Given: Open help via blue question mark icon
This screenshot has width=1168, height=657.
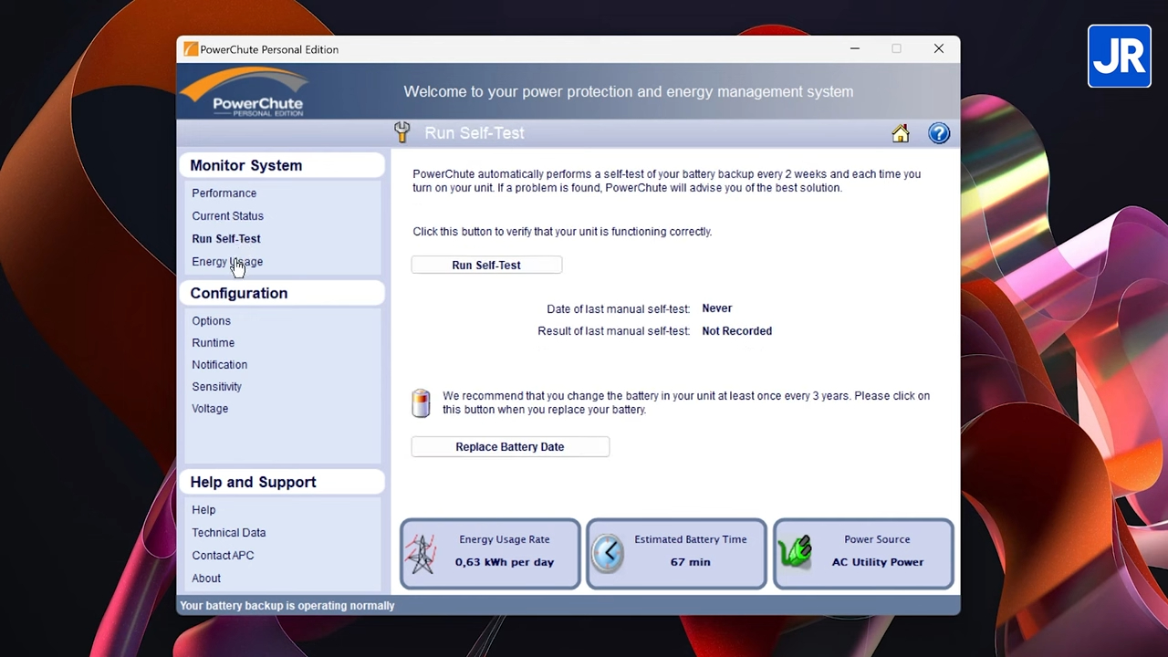Looking at the screenshot, I should [939, 134].
